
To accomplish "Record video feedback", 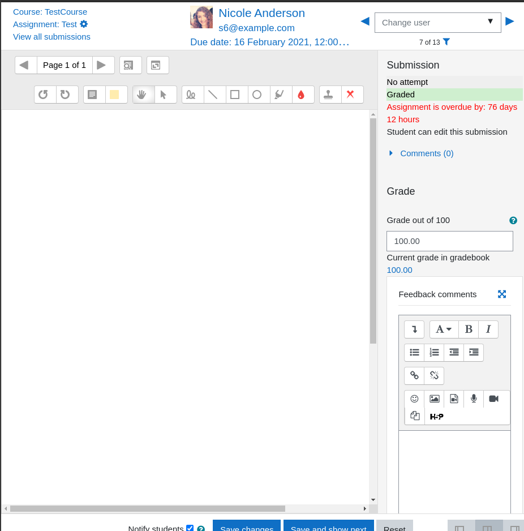I will click(493, 399).
